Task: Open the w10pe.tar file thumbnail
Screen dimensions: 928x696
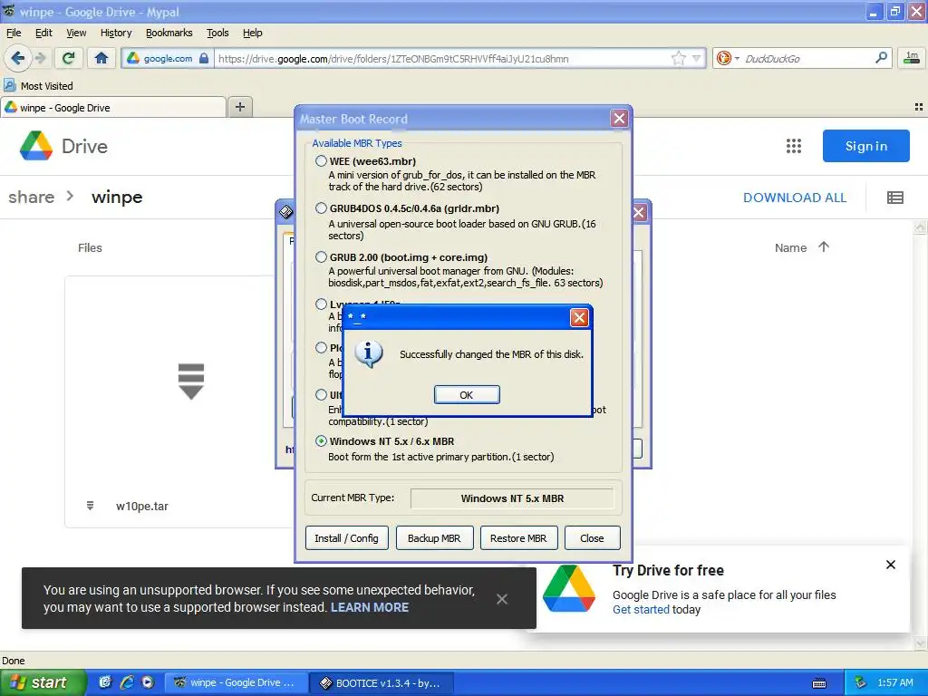Action: click(190, 382)
